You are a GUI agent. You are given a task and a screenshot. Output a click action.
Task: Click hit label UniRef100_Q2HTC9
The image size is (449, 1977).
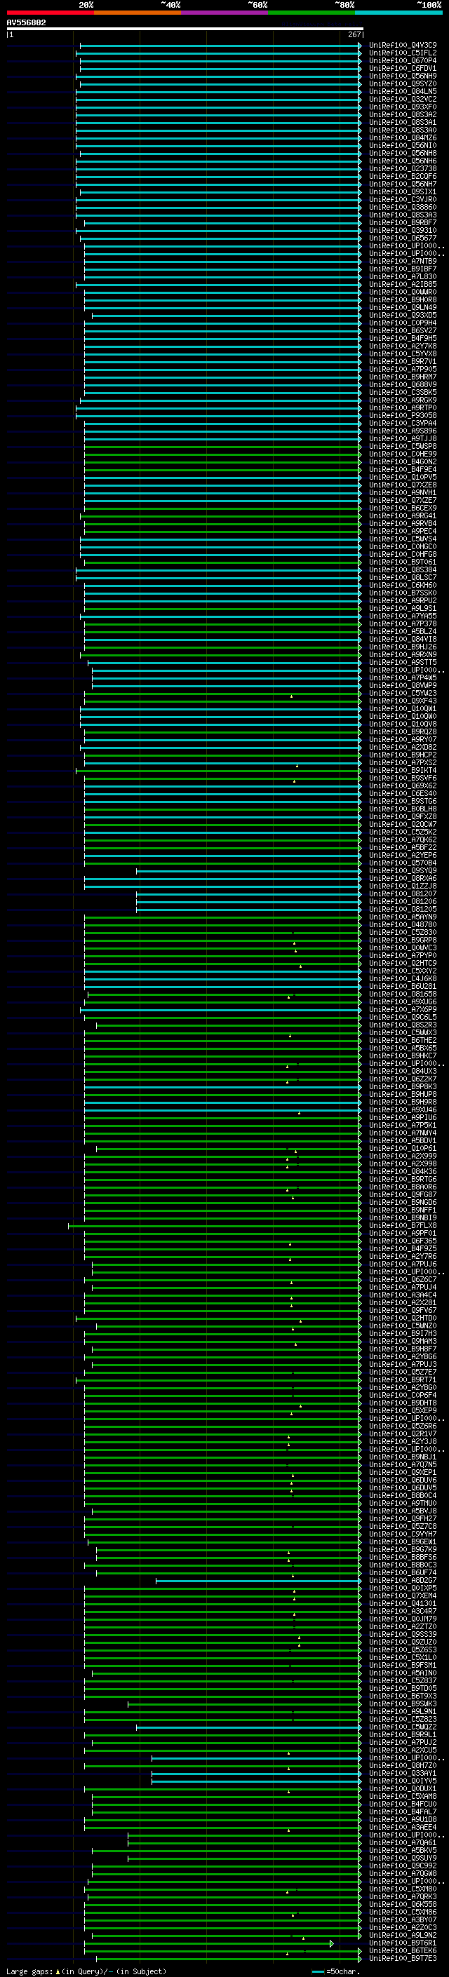(402, 963)
